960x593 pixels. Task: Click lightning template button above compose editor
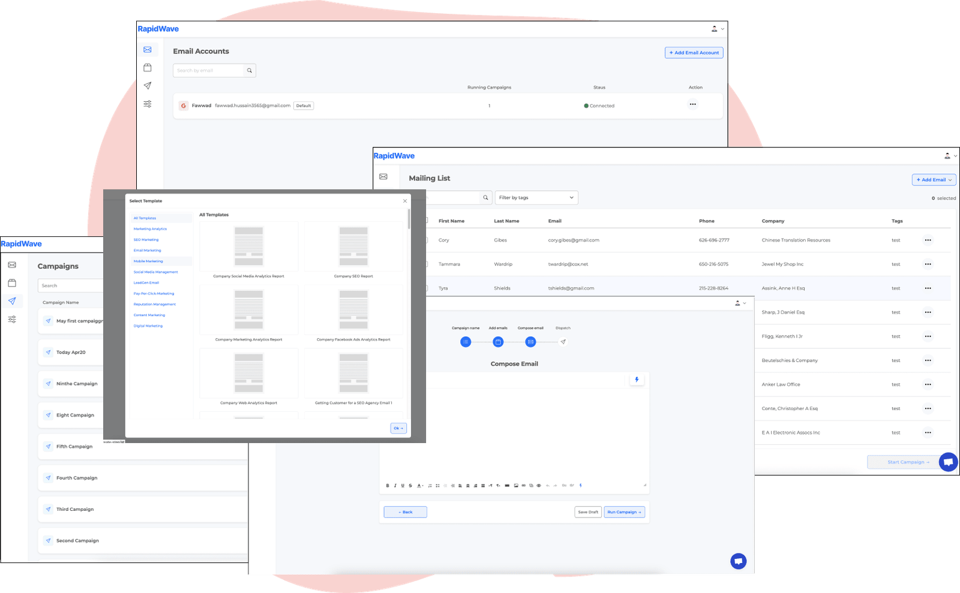coord(637,380)
